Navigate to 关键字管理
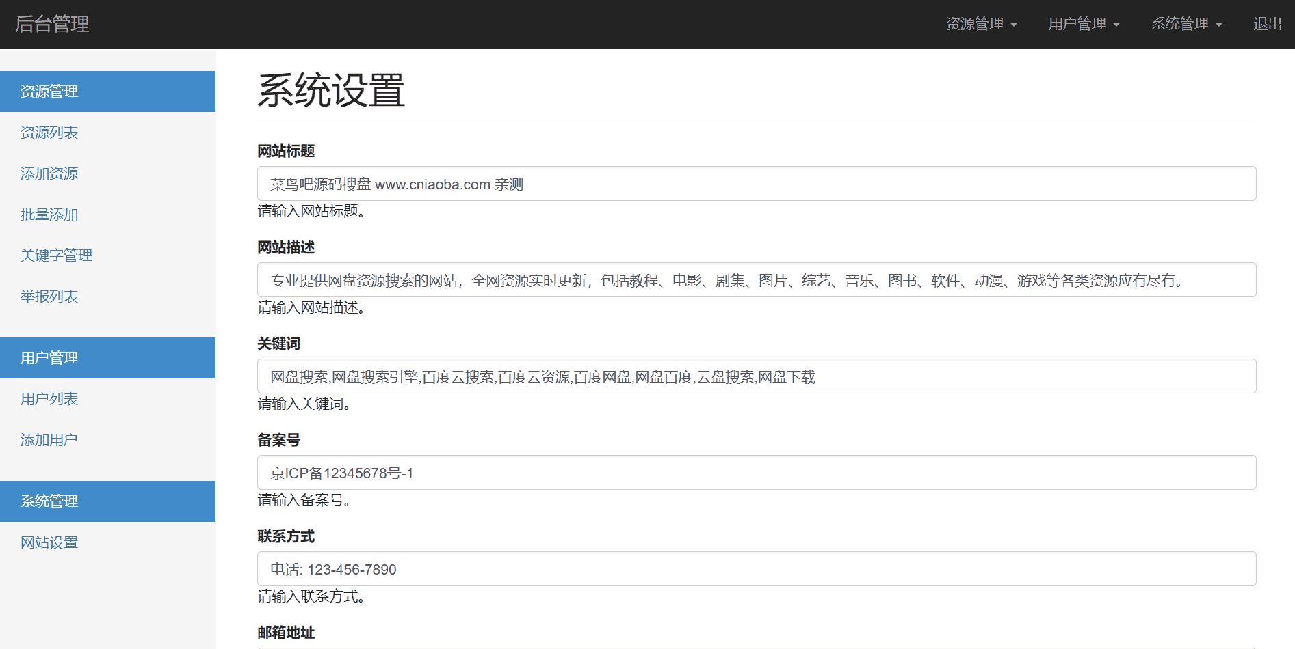 56,256
